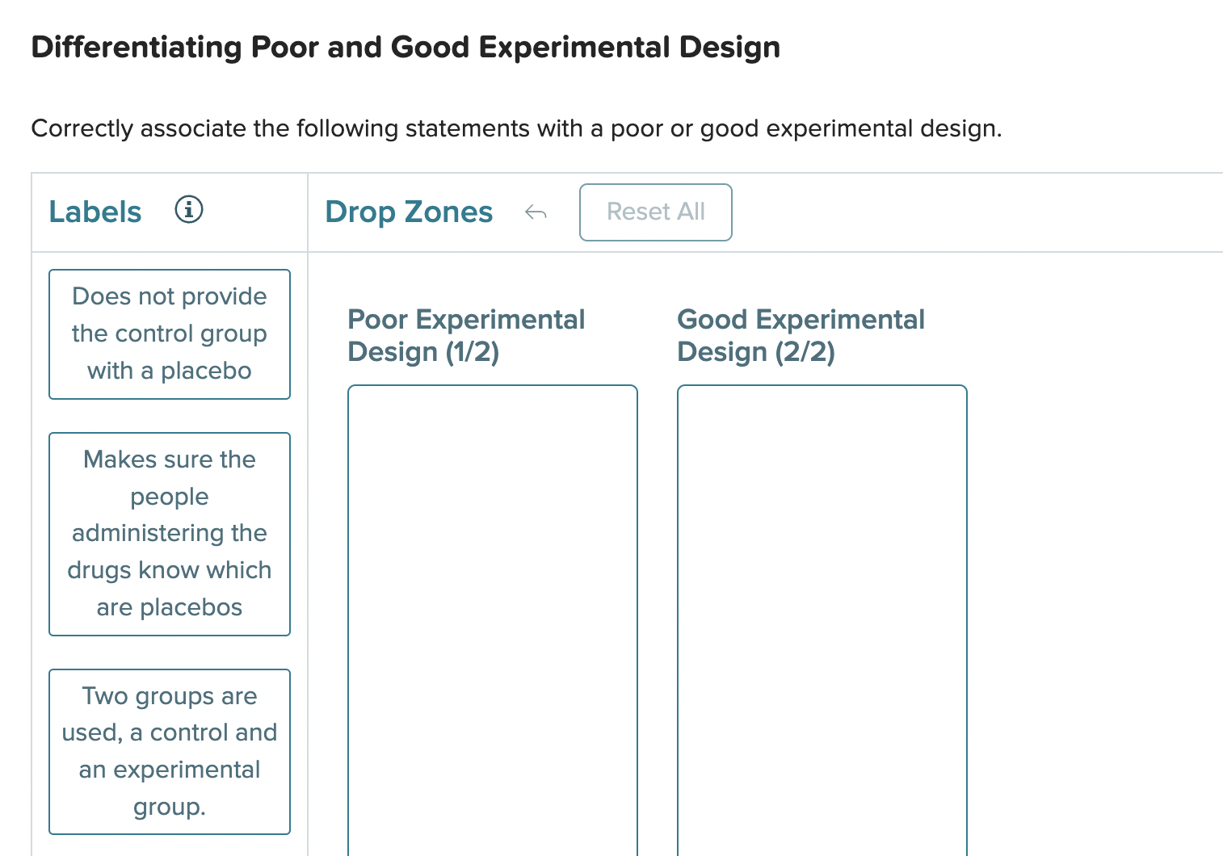Click the instruction text about associating statements
1223x856 pixels.
point(515,128)
